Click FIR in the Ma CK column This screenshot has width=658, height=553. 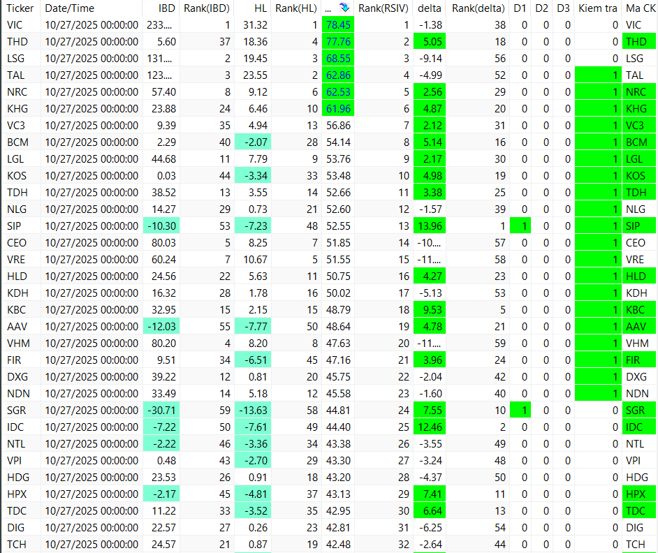(639, 360)
